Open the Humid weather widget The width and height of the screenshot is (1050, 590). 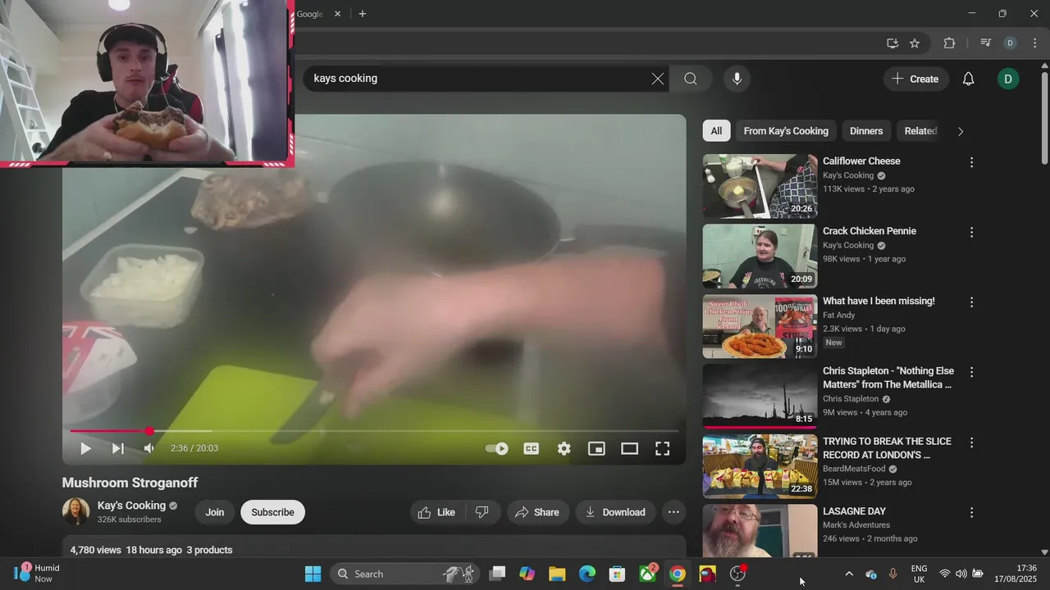pos(38,573)
